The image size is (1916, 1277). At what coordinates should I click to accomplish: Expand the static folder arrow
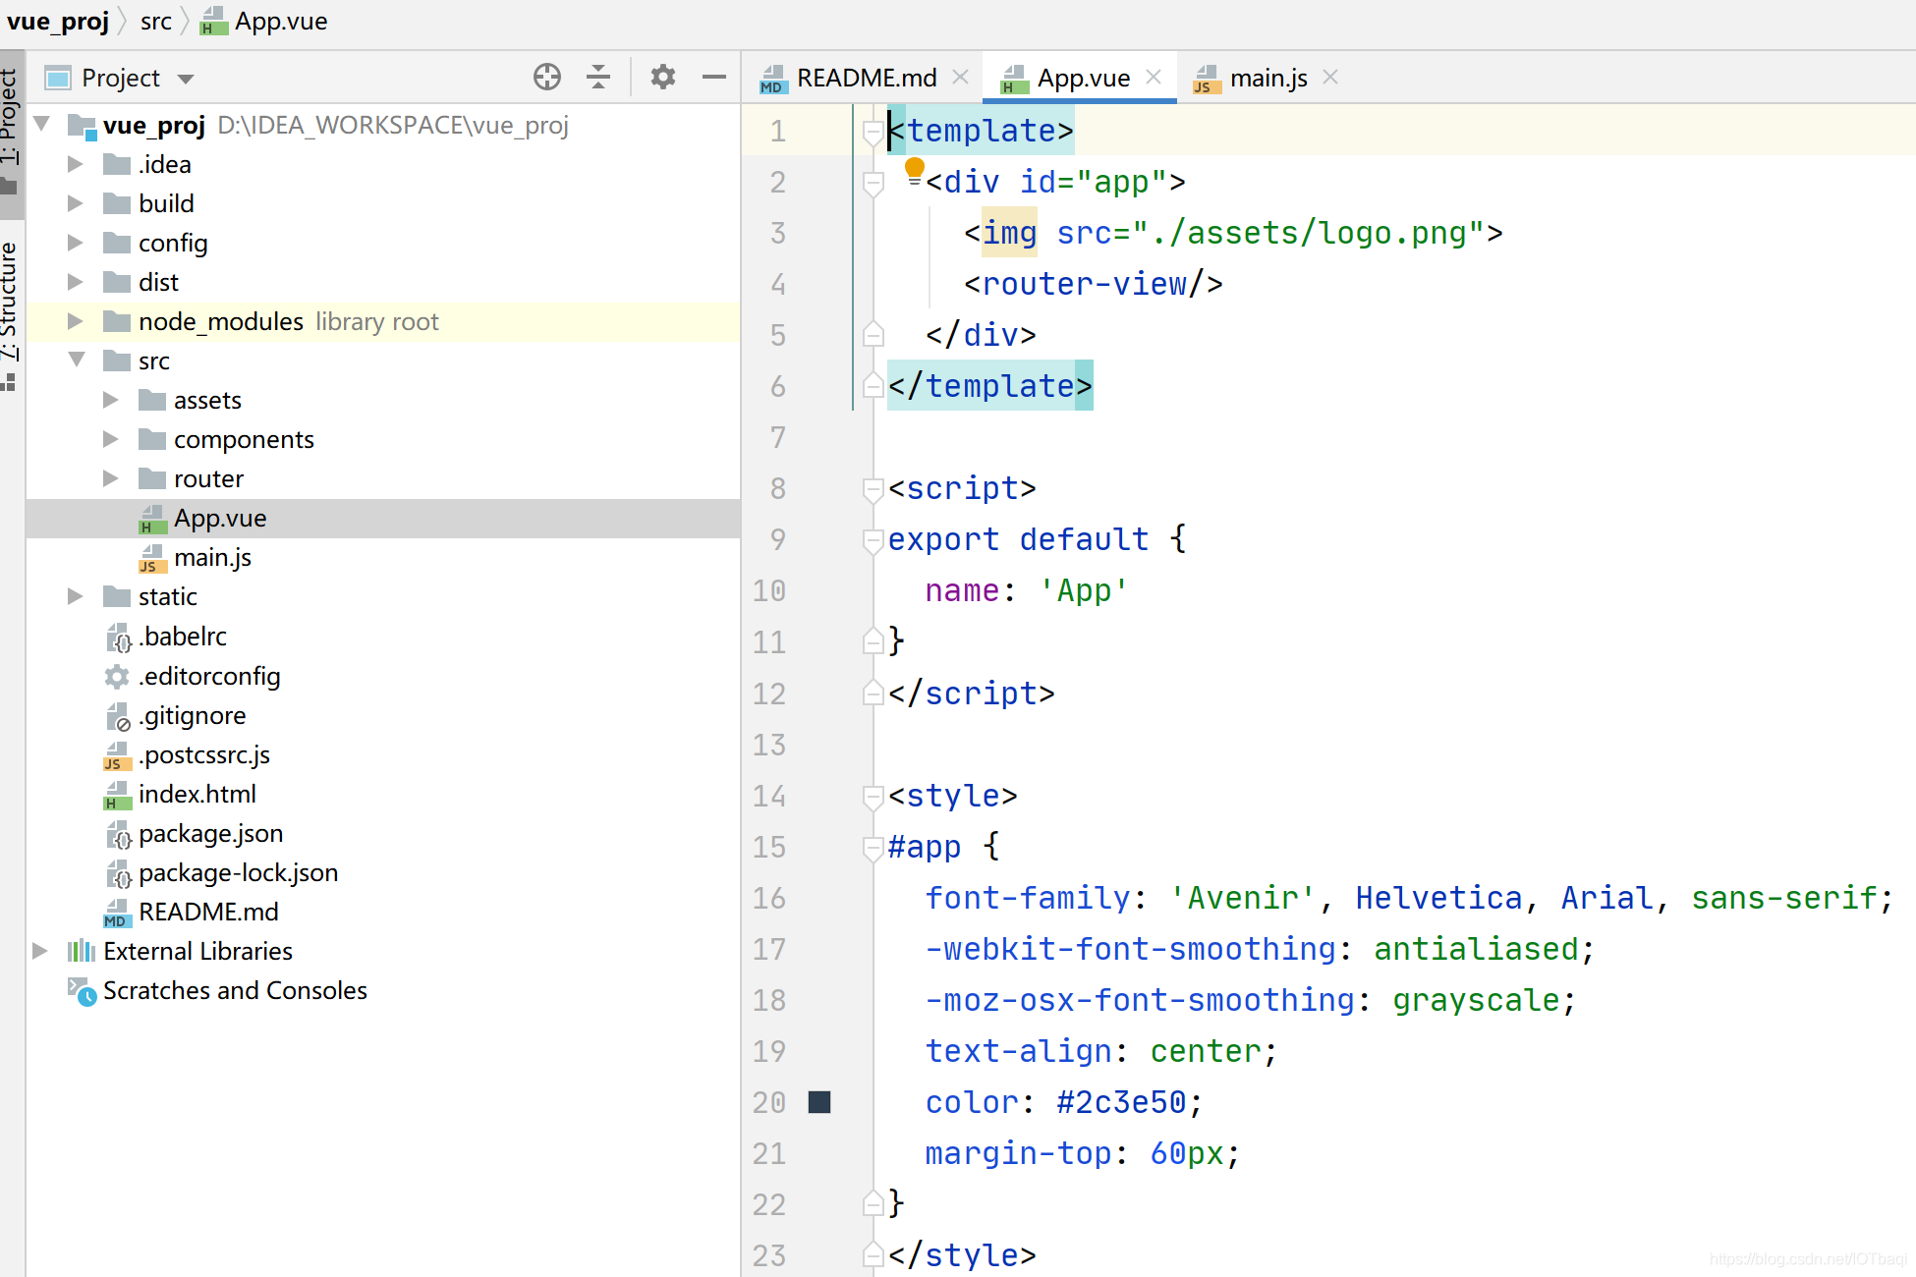pos(75,596)
